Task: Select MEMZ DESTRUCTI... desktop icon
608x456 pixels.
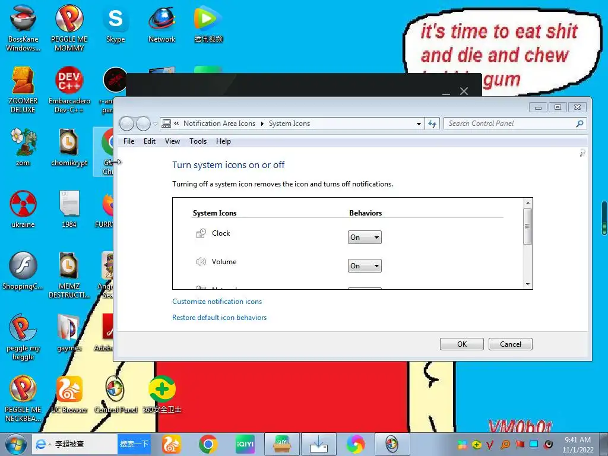Action: [x=69, y=274]
